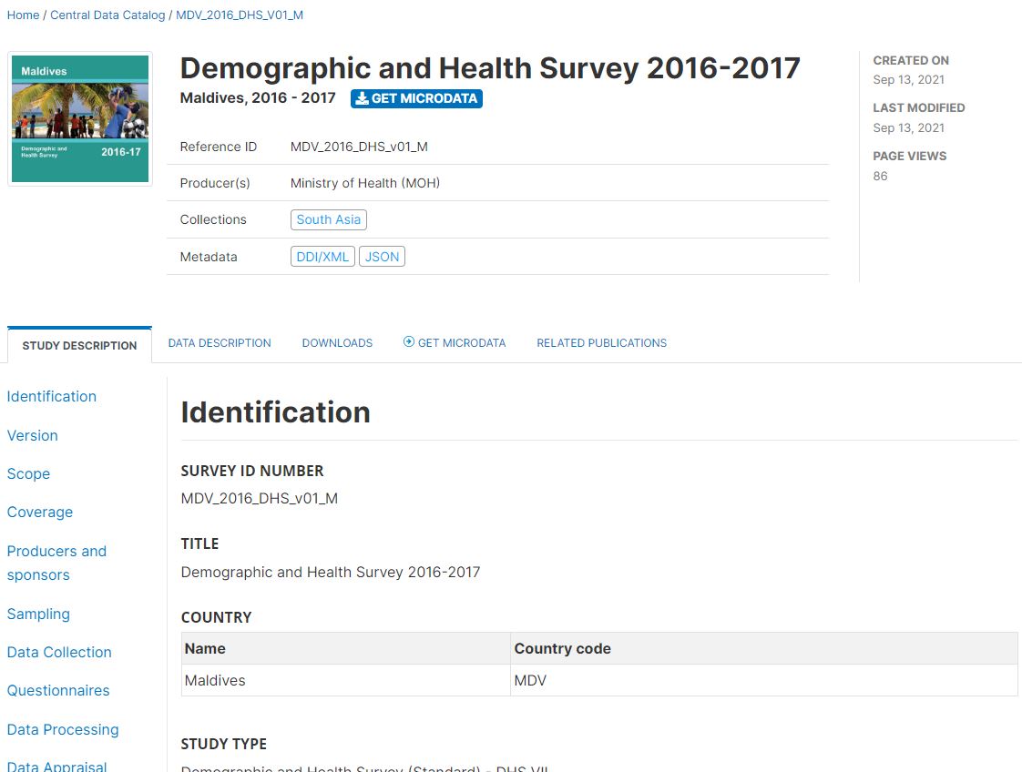
Task: Open Central Data Catalog breadcrumb link
Action: (107, 15)
